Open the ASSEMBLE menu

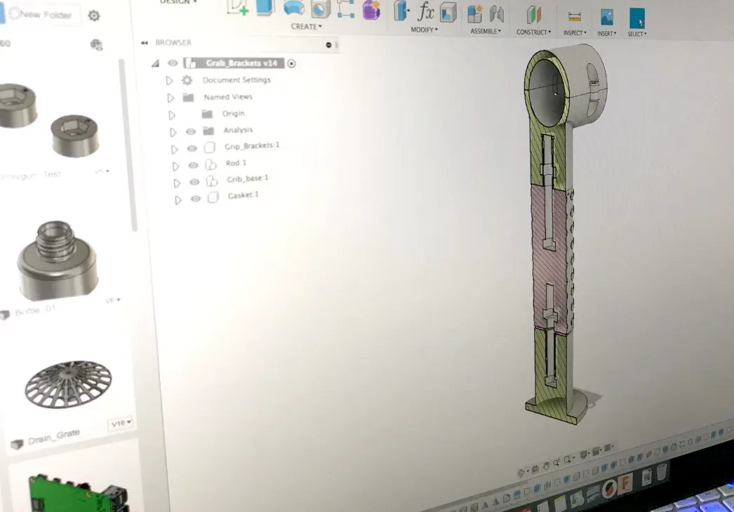(x=486, y=31)
